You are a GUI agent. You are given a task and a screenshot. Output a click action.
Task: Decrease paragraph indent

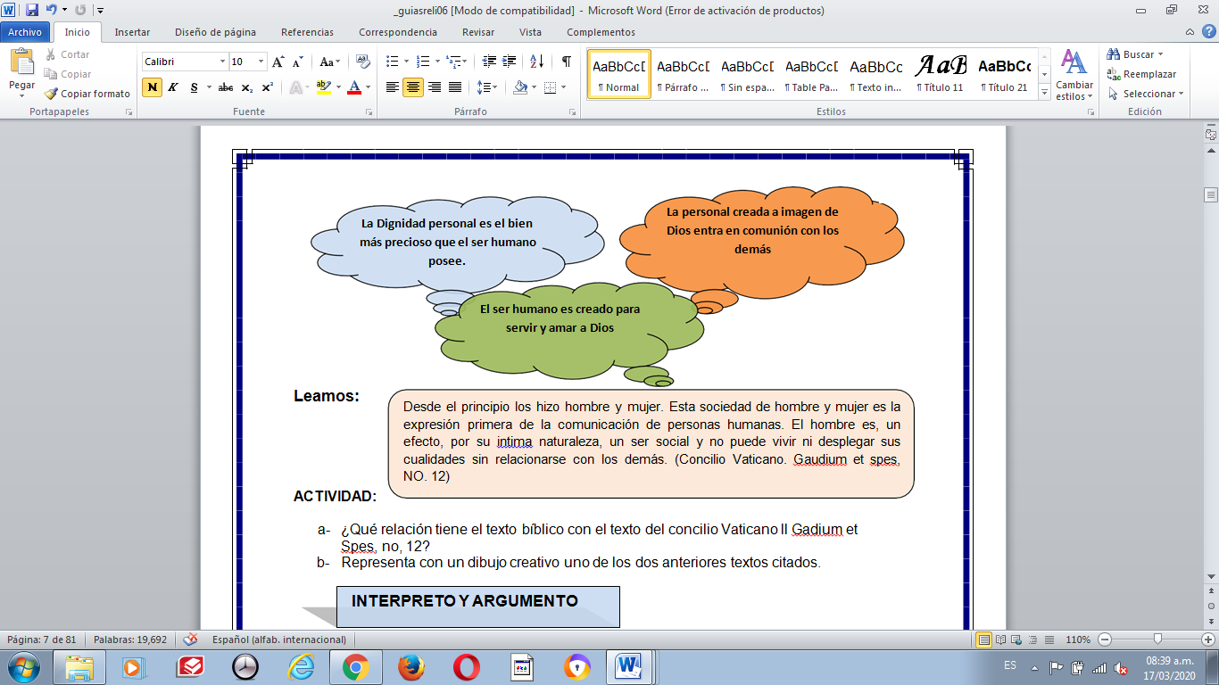click(489, 62)
